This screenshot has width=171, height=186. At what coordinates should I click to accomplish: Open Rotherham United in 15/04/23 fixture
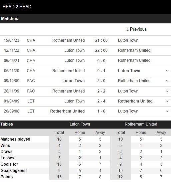pyautogui.click(x=68, y=40)
